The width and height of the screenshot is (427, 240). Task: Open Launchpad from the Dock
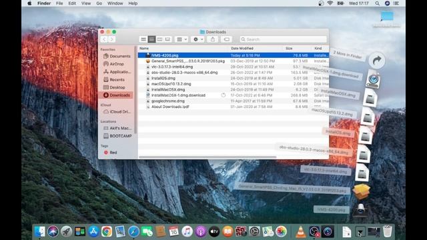67,231
